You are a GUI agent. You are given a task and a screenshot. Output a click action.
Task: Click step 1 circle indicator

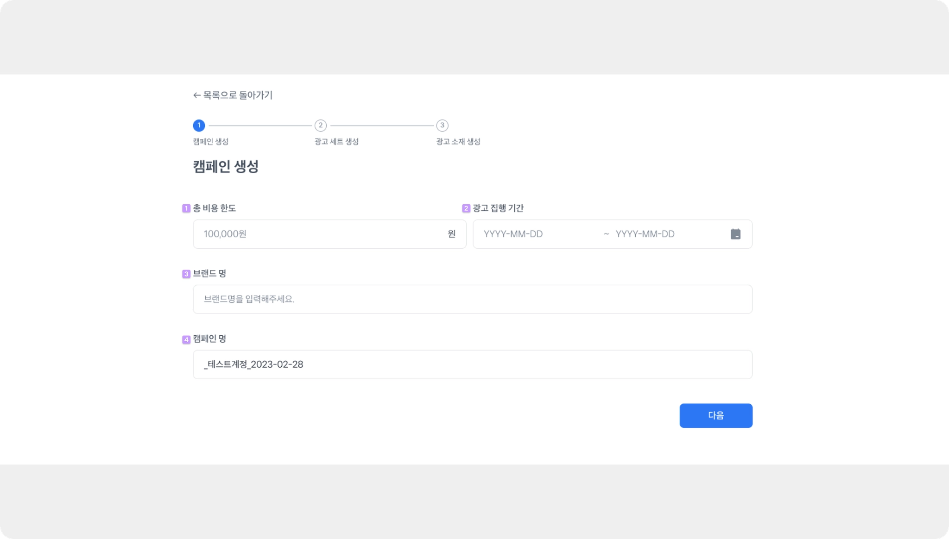[199, 125]
